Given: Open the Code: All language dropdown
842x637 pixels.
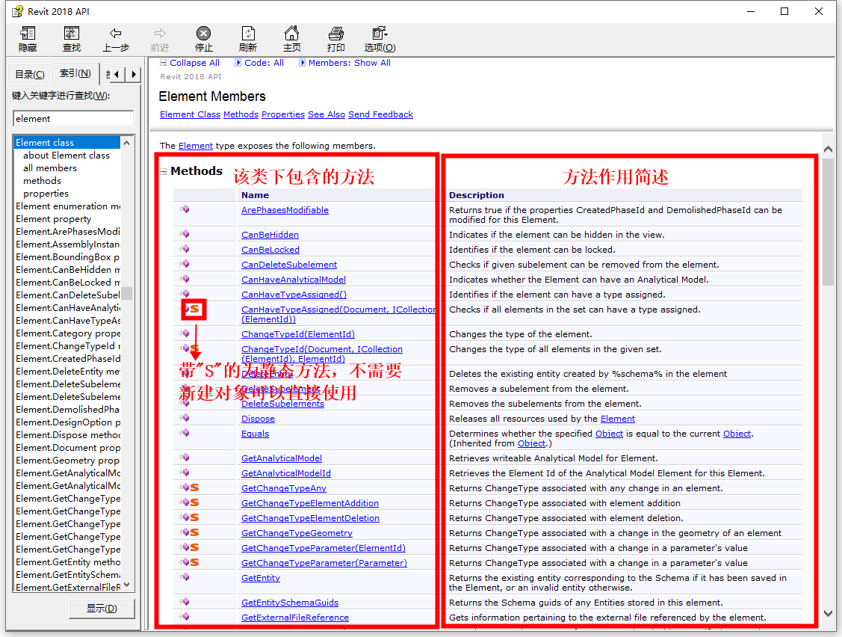Looking at the screenshot, I should pos(259,63).
